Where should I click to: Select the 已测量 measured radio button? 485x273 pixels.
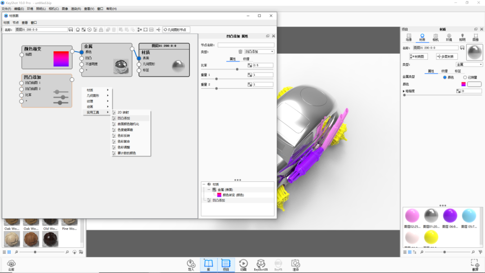[x=465, y=77]
